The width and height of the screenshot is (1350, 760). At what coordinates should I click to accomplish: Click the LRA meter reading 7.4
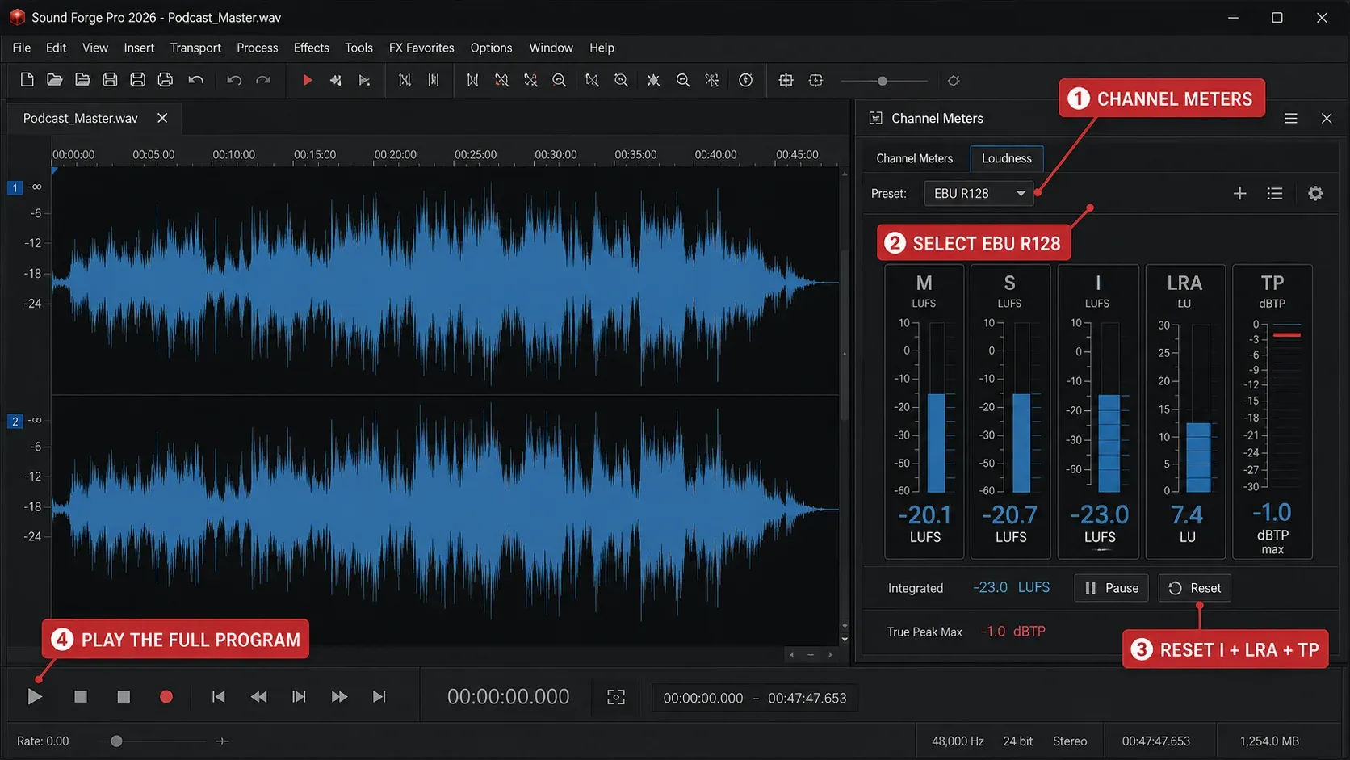tap(1187, 514)
